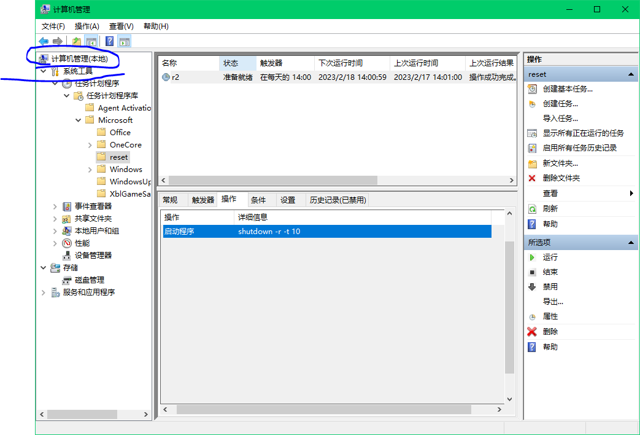The image size is (640, 435).
Task: Click the actions detail vertical scrollbar
Action: pos(509,307)
